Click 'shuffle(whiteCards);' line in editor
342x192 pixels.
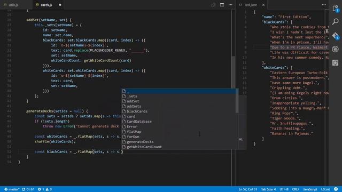(x=55, y=142)
